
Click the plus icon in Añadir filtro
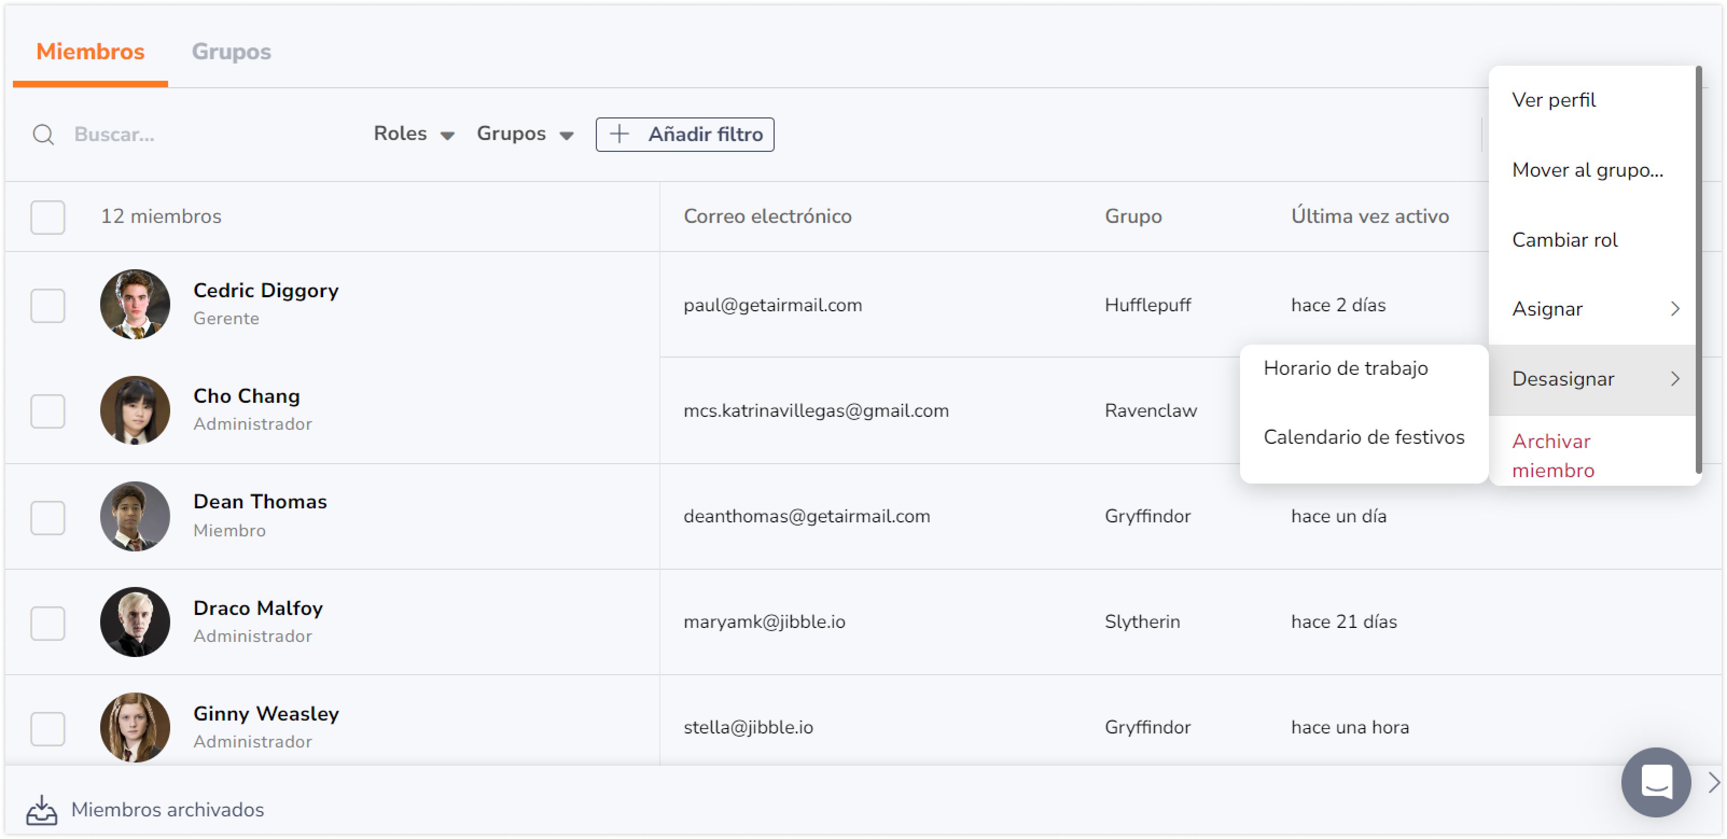pyautogui.click(x=619, y=134)
